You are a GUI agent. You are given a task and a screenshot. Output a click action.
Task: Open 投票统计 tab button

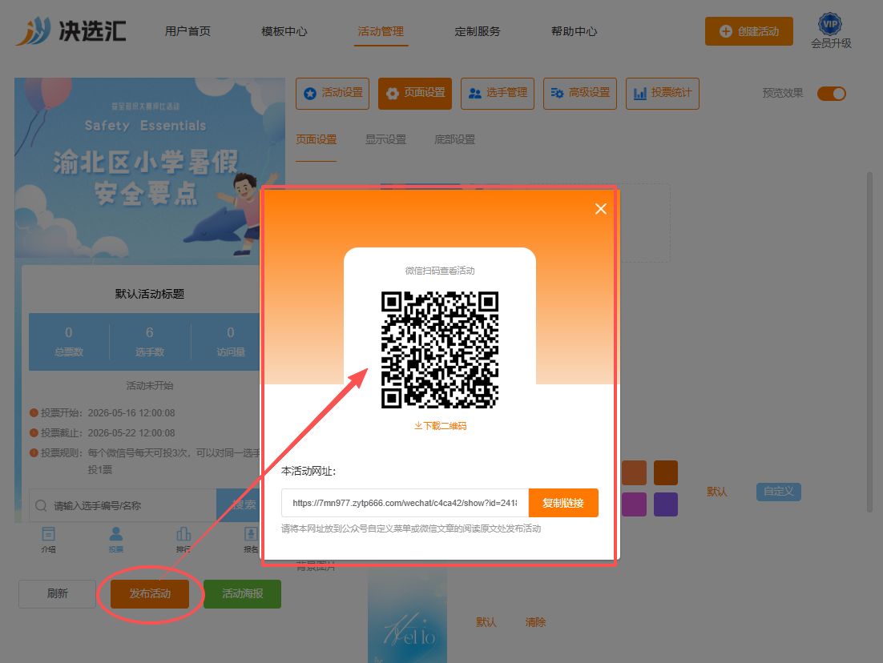[662, 94]
